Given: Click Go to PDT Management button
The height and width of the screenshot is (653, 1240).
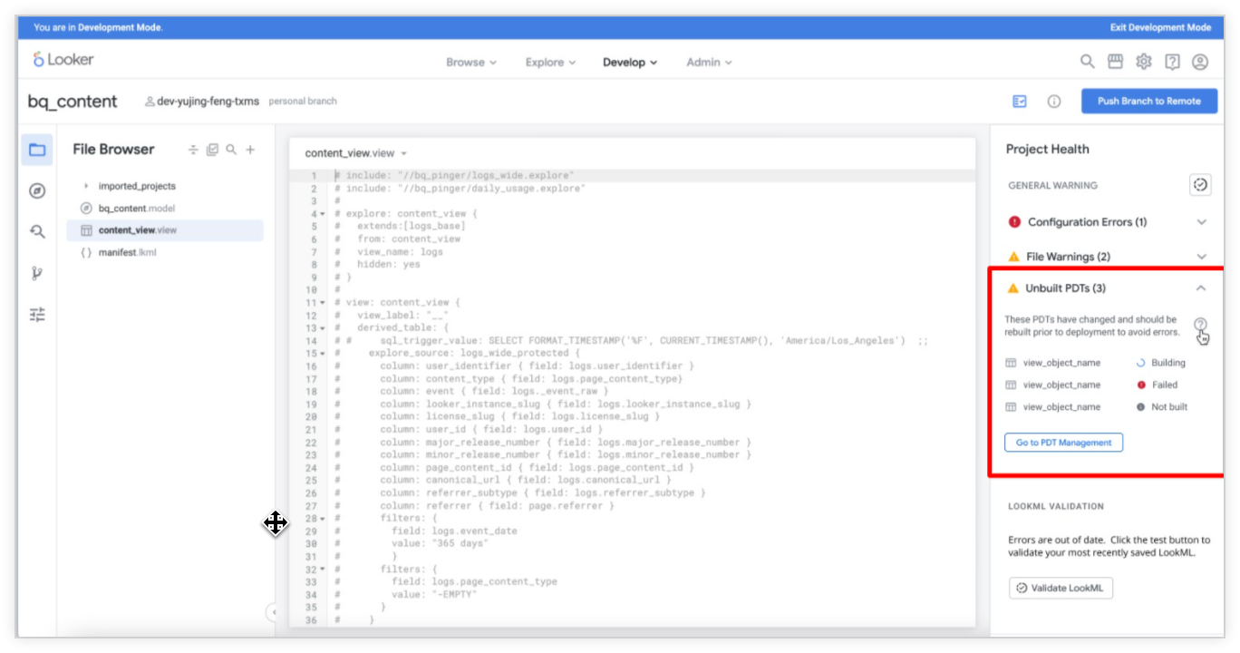Looking at the screenshot, I should [1063, 443].
